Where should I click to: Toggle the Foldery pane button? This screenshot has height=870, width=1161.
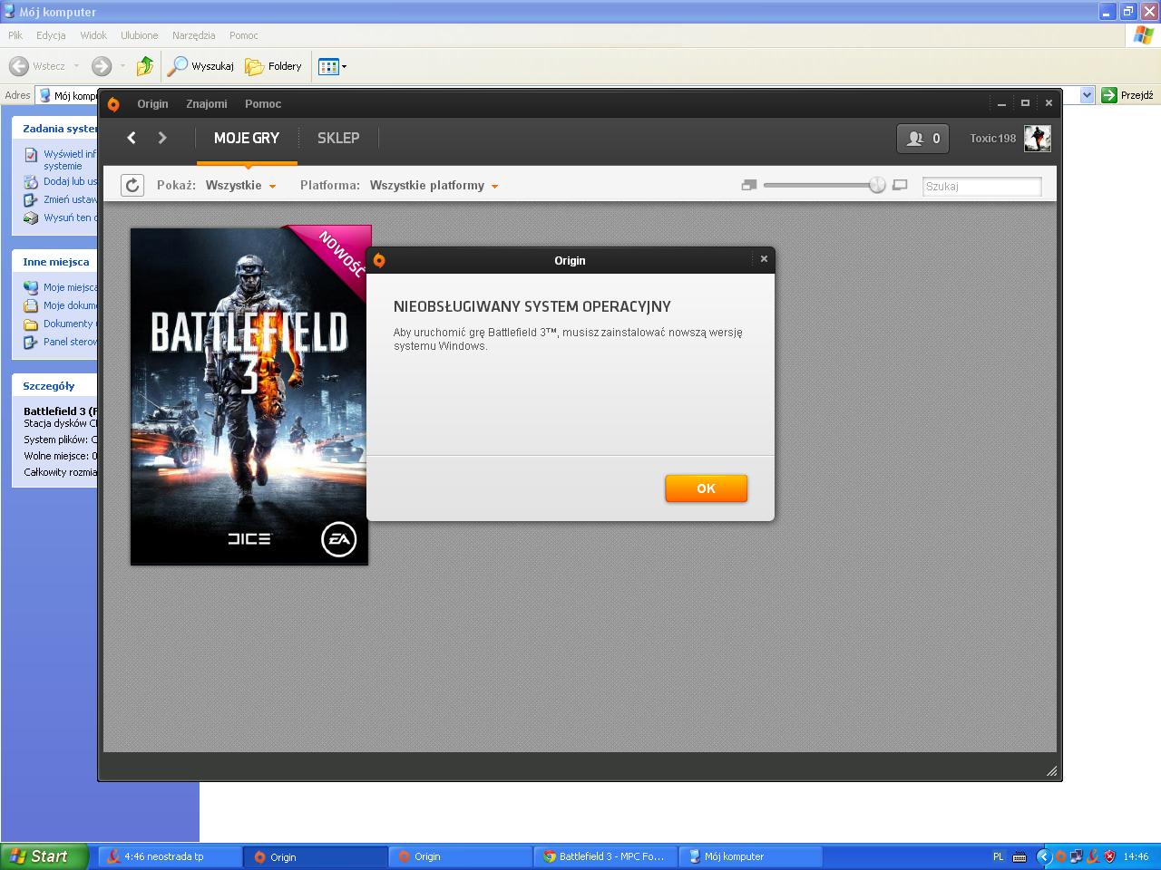tap(273, 66)
